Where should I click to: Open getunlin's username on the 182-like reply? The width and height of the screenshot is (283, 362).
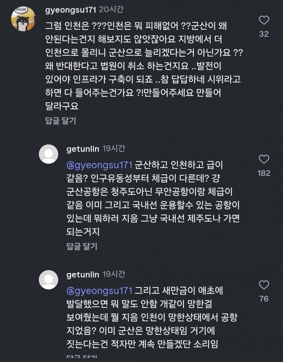[82, 149]
